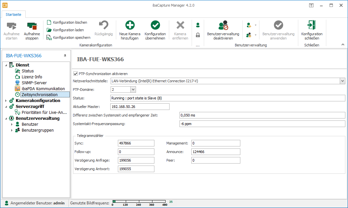This screenshot has height=208, width=348.
Task: Expand the Benutzer tree node
Action: tap(13, 124)
